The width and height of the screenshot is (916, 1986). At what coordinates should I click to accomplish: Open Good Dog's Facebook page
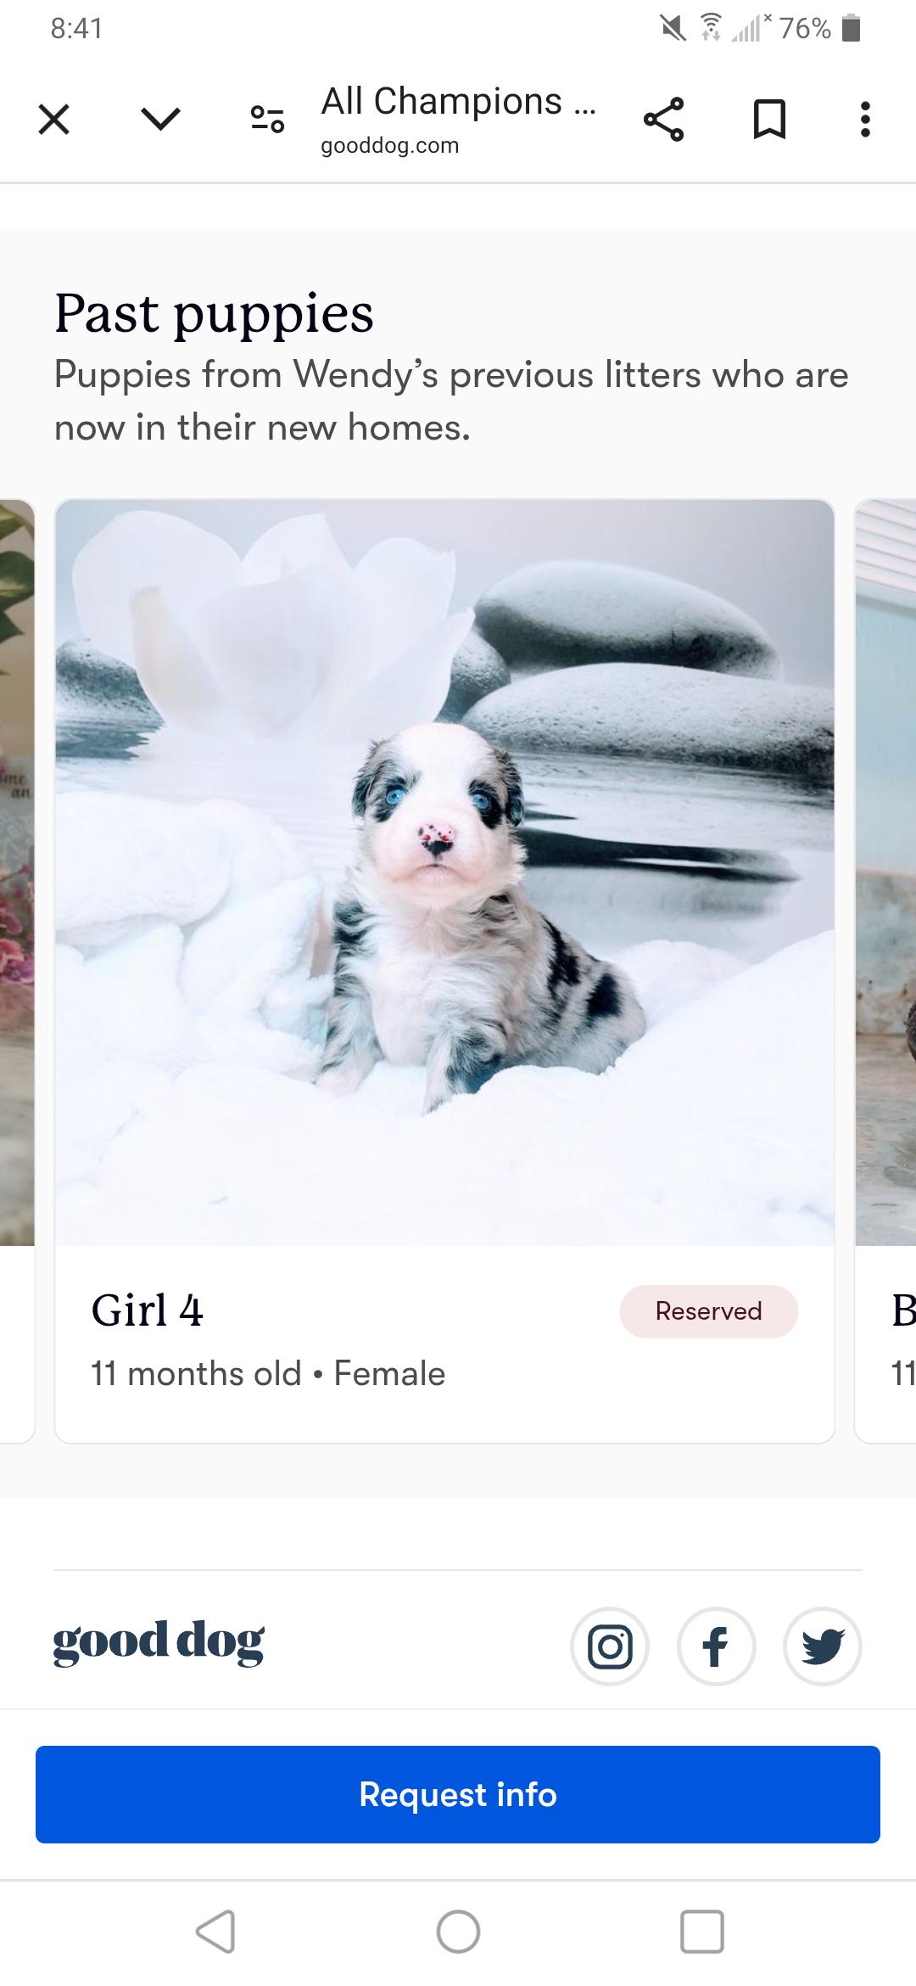[x=717, y=1647]
